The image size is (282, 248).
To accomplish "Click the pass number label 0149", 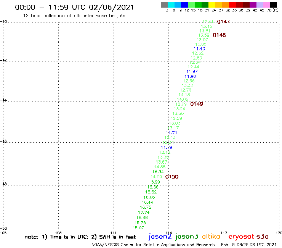I will pyautogui.click(x=197, y=104).
